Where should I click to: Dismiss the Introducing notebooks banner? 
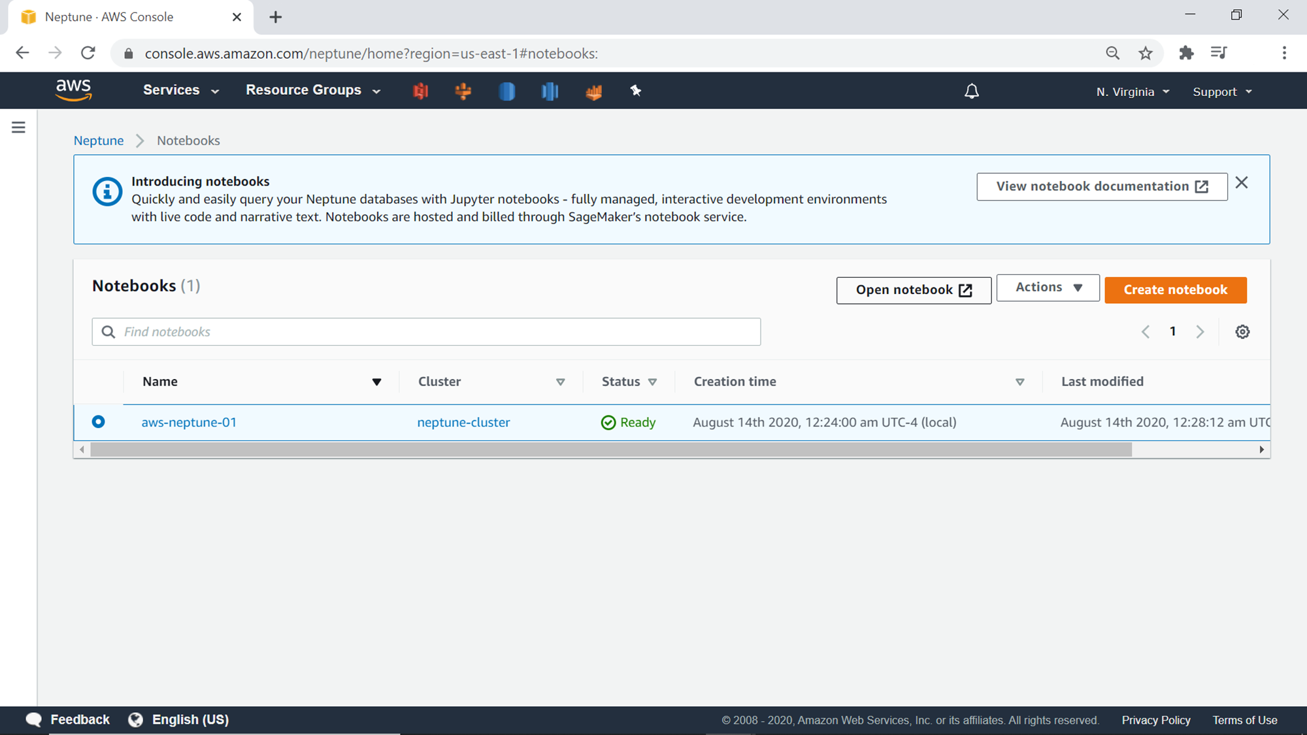[x=1242, y=183]
